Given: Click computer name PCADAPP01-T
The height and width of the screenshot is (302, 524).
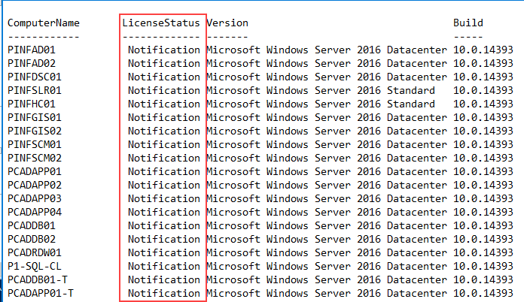Looking at the screenshot, I should point(41,293).
